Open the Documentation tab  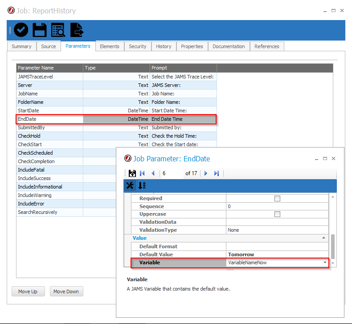click(x=229, y=46)
